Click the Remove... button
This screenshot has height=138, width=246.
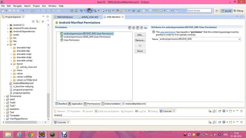[140, 40]
